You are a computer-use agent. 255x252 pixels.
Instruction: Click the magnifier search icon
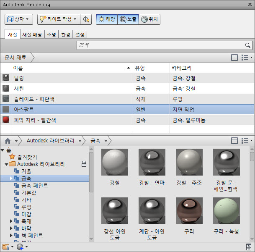click(248, 45)
